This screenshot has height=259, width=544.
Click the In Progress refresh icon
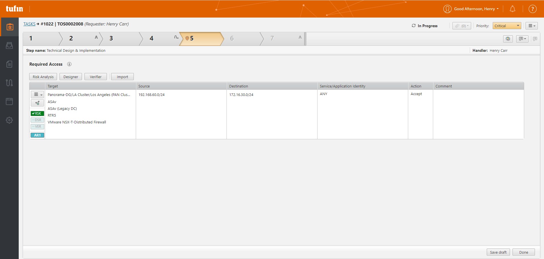(x=414, y=25)
